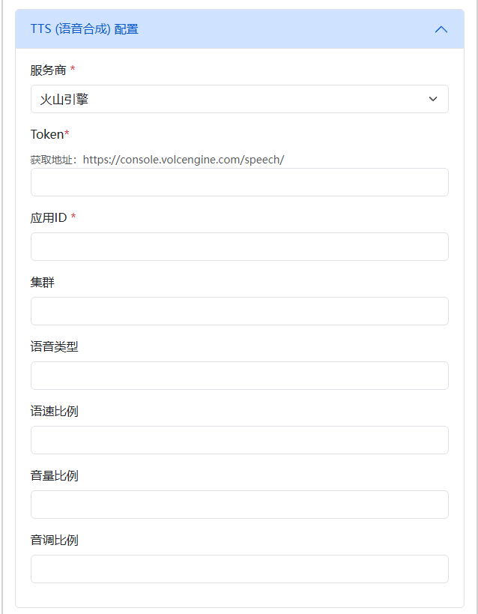The height and width of the screenshot is (614, 478).
Task: Click into the 语音类型 input
Action: [239, 376]
